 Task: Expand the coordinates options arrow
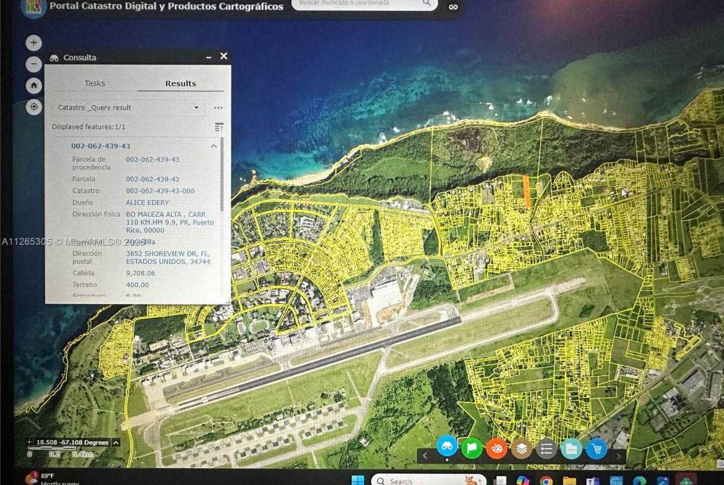pos(116,442)
